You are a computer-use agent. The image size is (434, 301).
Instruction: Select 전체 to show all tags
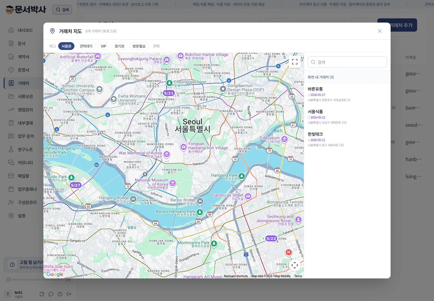[156, 46]
